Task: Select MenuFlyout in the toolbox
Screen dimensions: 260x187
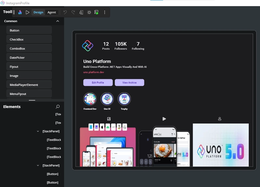Action: click(x=29, y=94)
